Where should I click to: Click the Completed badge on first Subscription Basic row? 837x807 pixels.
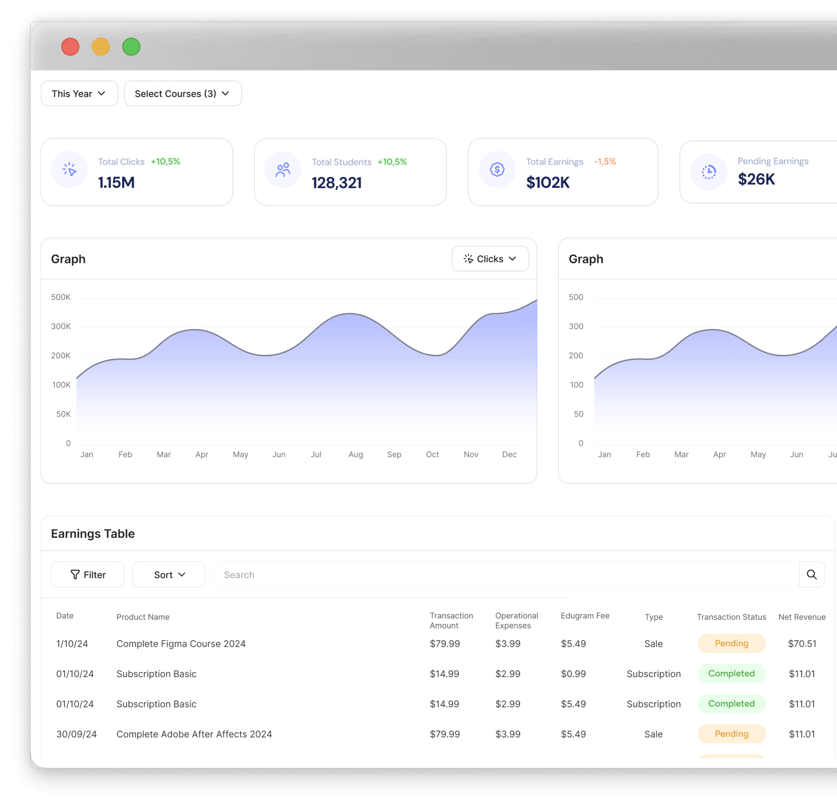coord(731,674)
